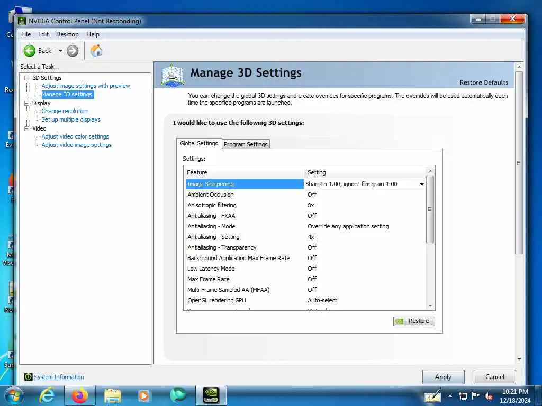Open Adjust video color settings
Image resolution: width=542 pixels, height=406 pixels.
tap(75, 136)
